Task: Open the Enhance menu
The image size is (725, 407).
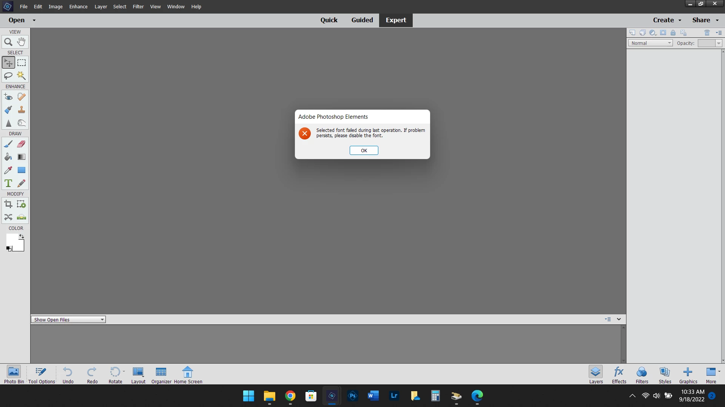Action: click(x=78, y=6)
